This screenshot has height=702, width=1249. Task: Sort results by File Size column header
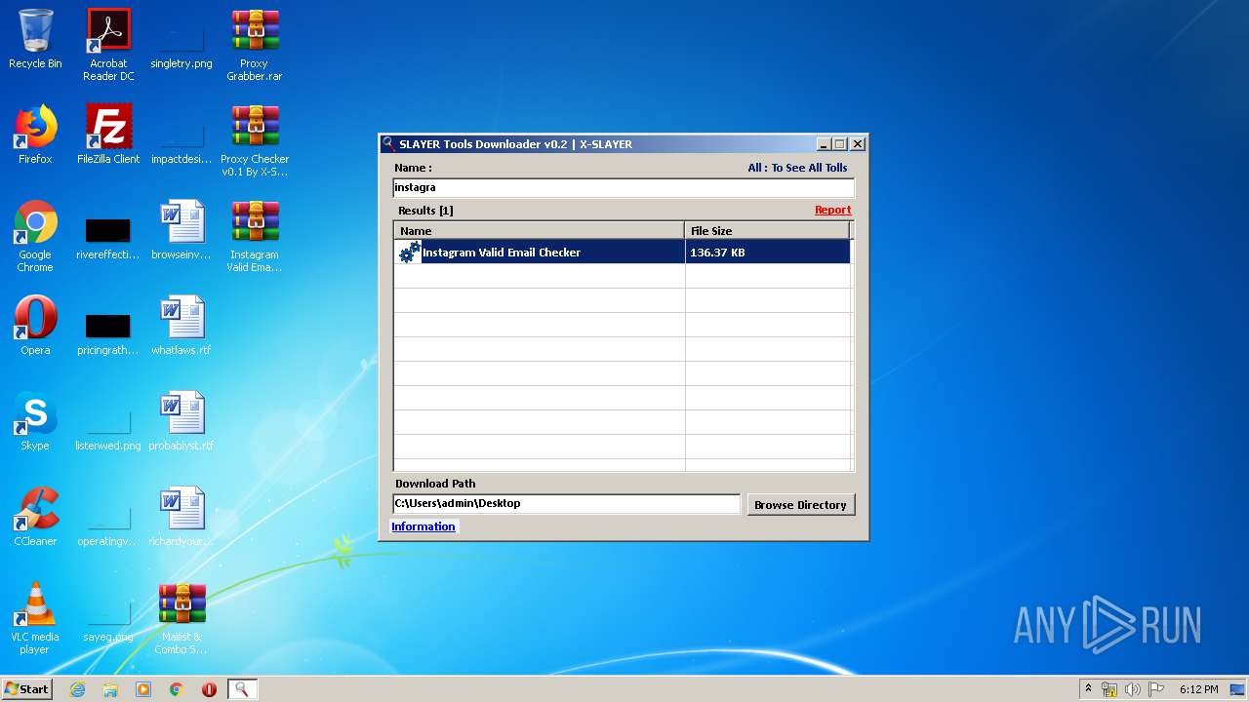pyautogui.click(x=767, y=231)
